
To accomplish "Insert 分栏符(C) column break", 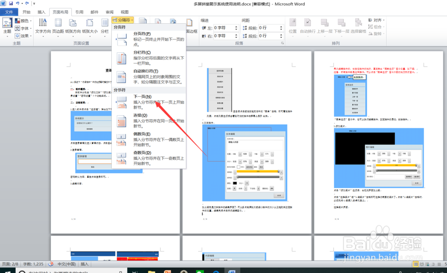I will coord(149,58).
